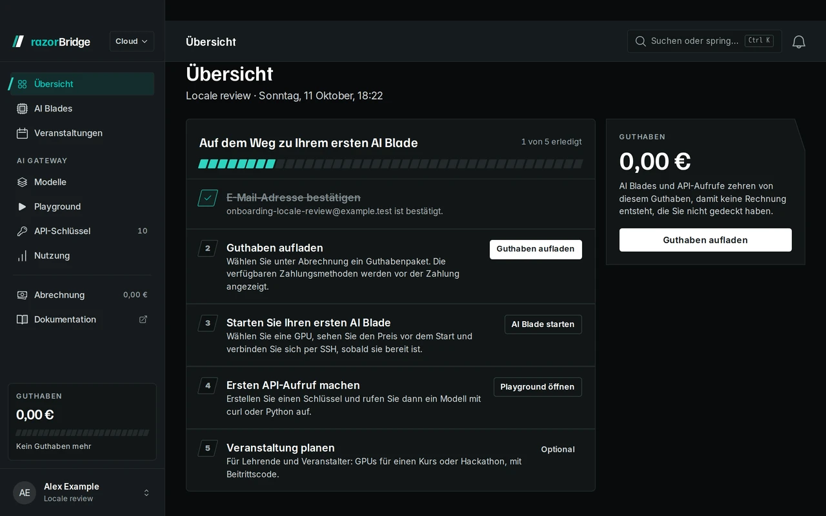Image resolution: width=826 pixels, height=516 pixels.
Task: Open the Playground play icon
Action: (22, 206)
